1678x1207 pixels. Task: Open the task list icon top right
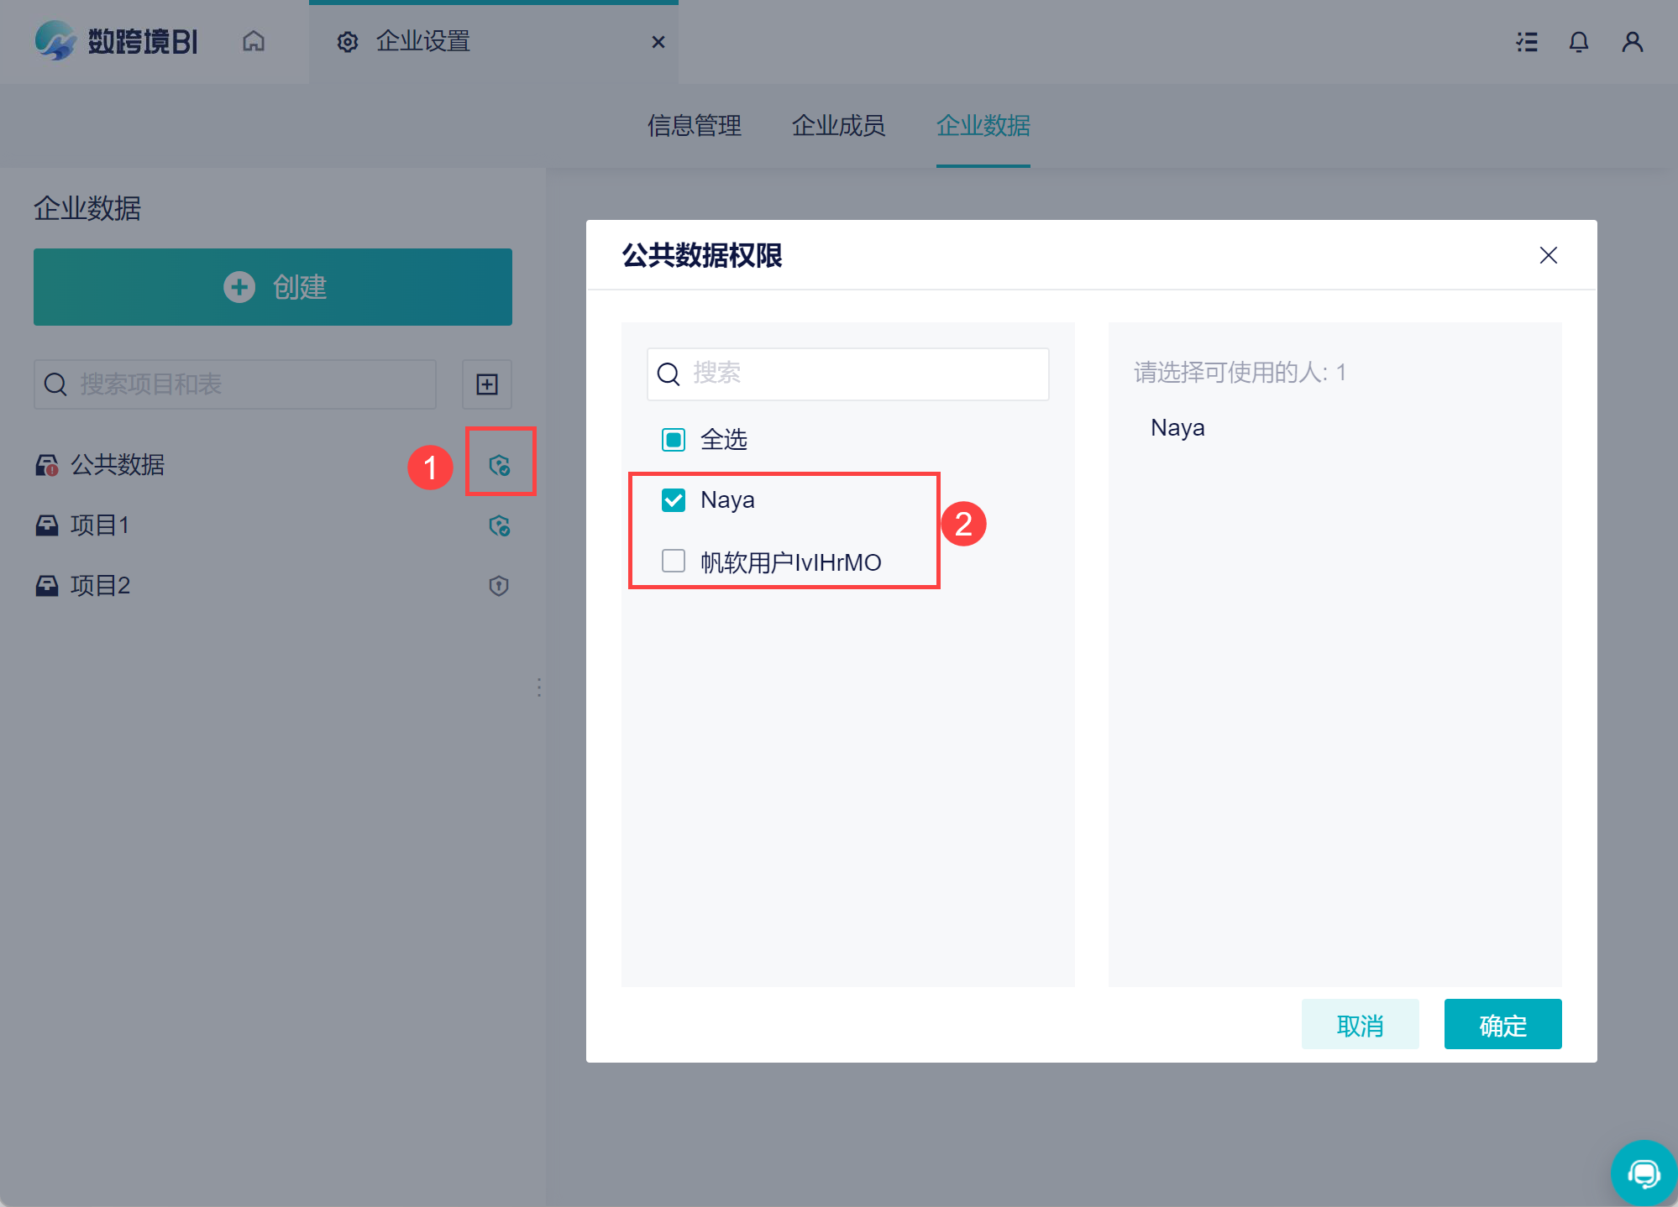click(x=1527, y=42)
